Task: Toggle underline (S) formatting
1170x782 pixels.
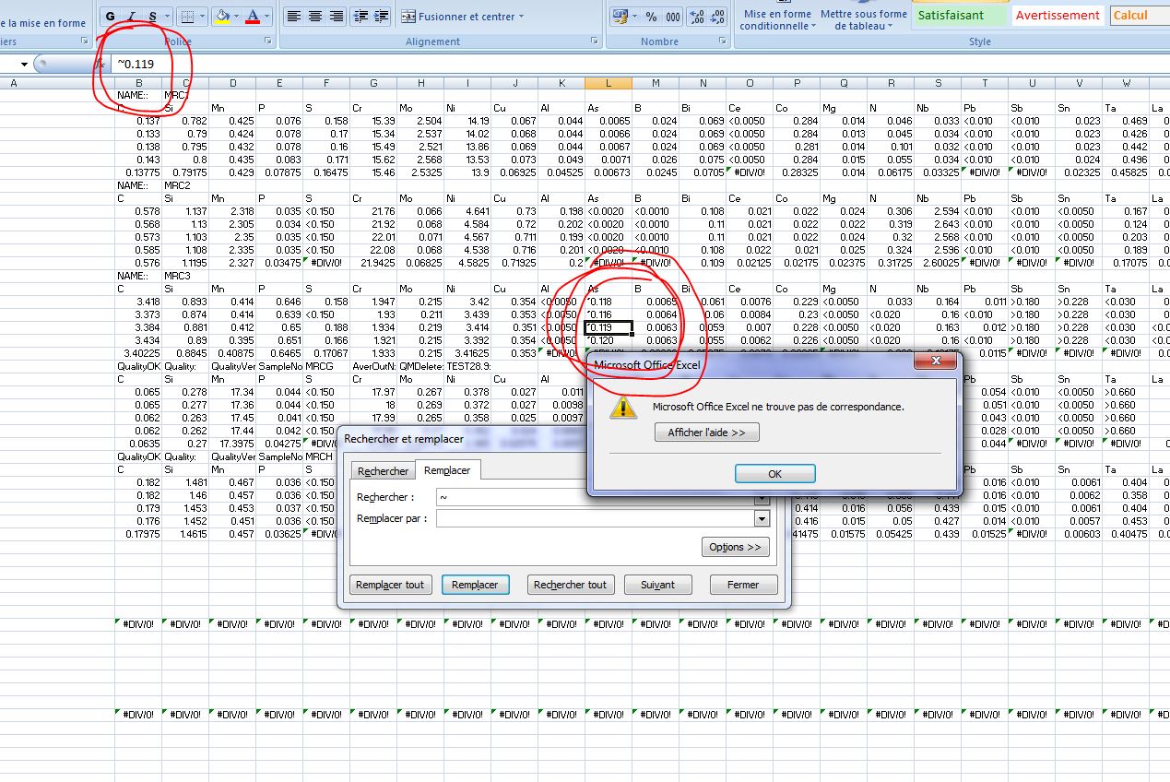Action: tap(152, 16)
